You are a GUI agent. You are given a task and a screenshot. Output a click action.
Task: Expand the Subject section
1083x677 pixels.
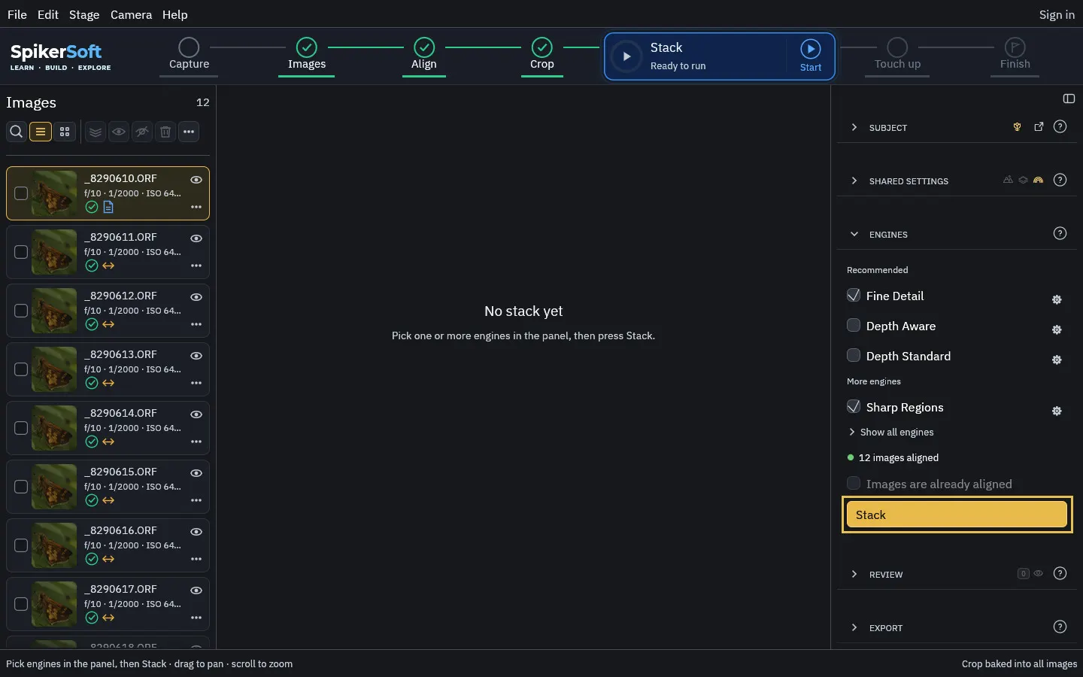pos(854,127)
